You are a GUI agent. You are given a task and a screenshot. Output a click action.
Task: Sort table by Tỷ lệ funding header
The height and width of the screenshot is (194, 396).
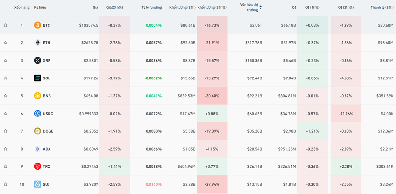coord(151,7)
